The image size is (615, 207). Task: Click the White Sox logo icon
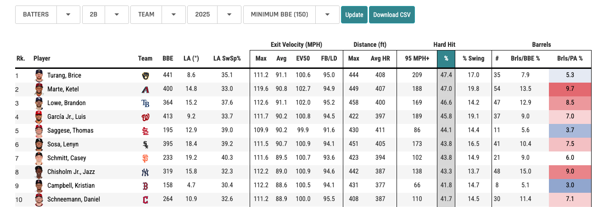(x=145, y=145)
